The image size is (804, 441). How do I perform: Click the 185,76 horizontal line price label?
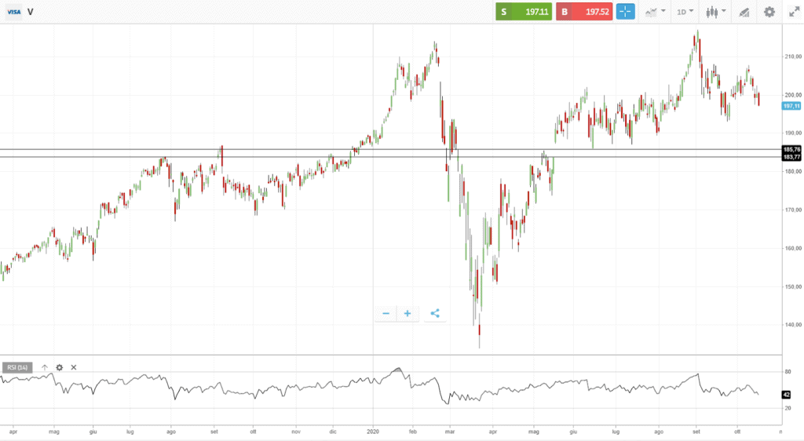click(x=791, y=150)
